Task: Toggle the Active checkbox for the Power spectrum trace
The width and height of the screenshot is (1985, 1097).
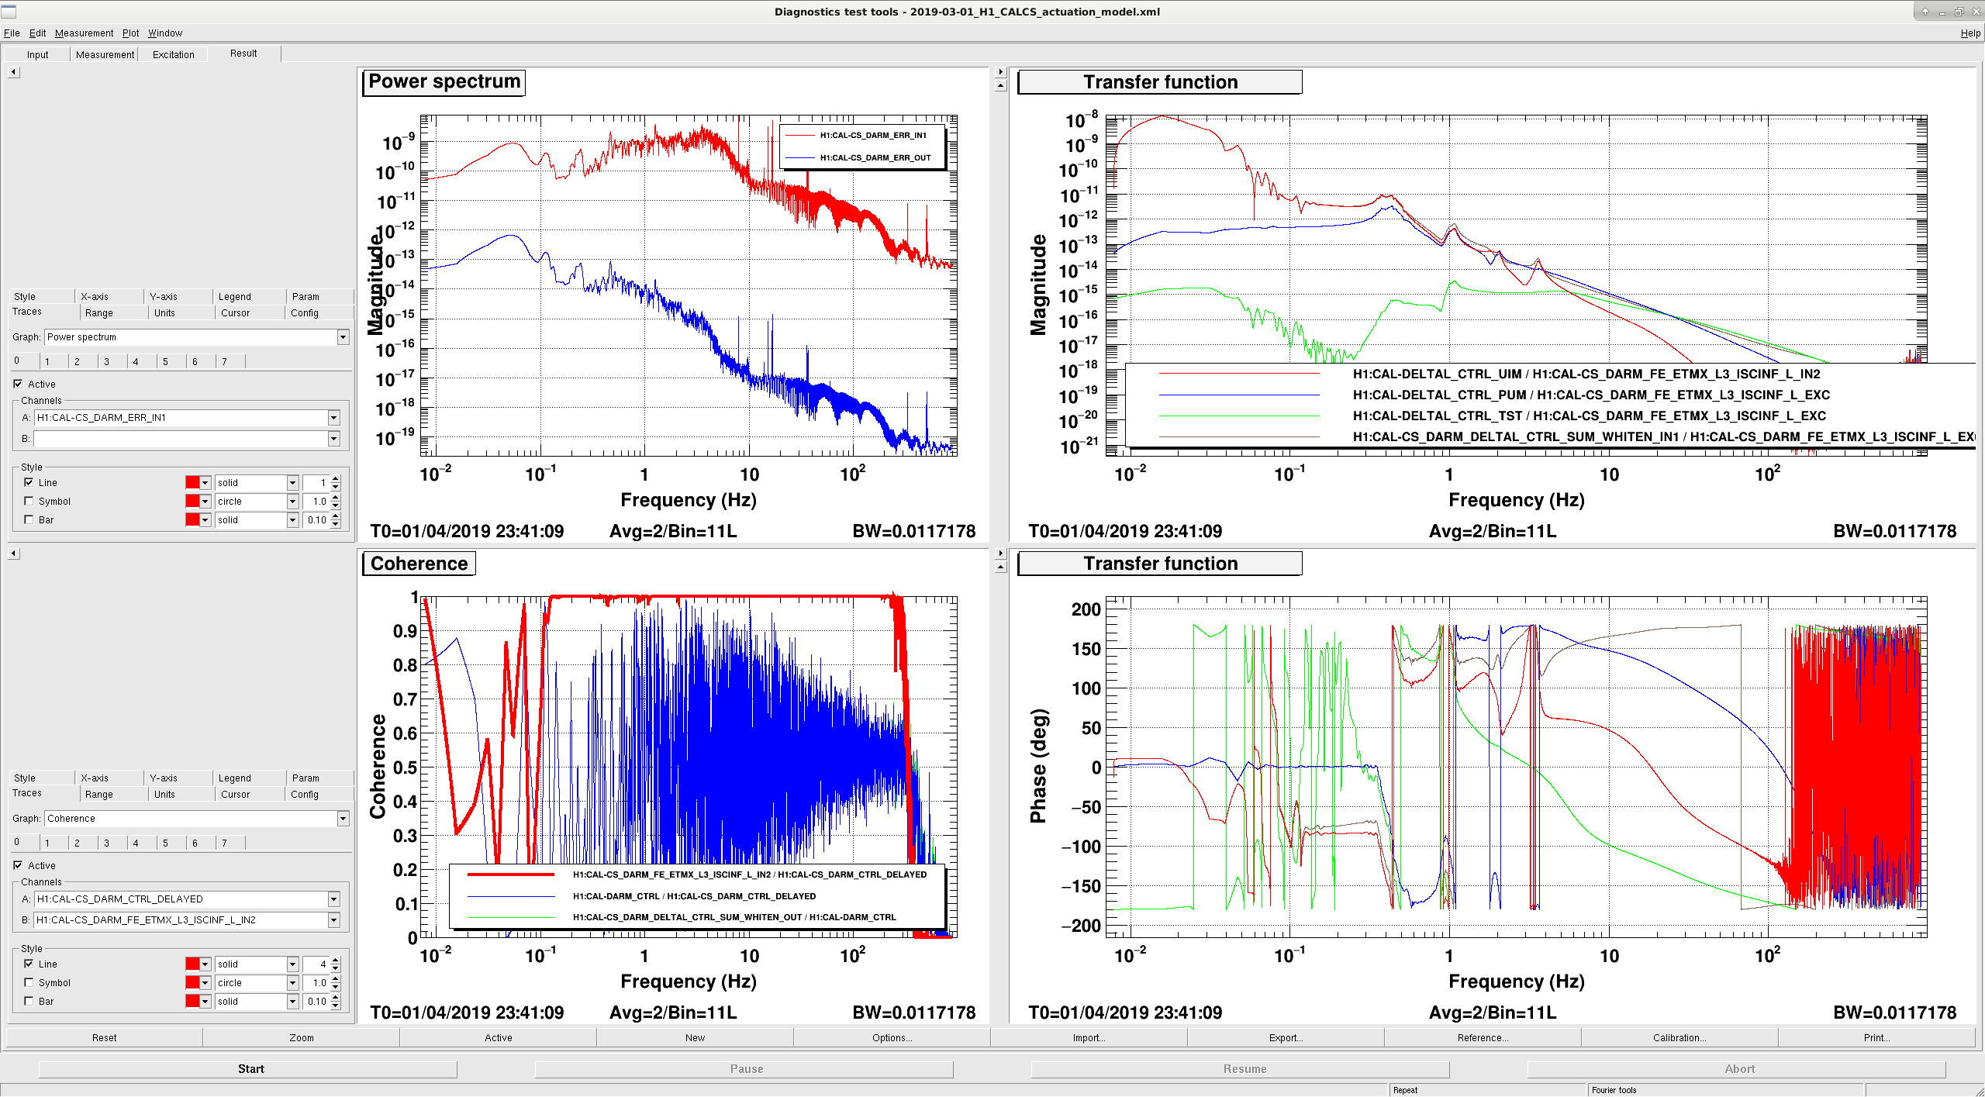Action: 18,384
